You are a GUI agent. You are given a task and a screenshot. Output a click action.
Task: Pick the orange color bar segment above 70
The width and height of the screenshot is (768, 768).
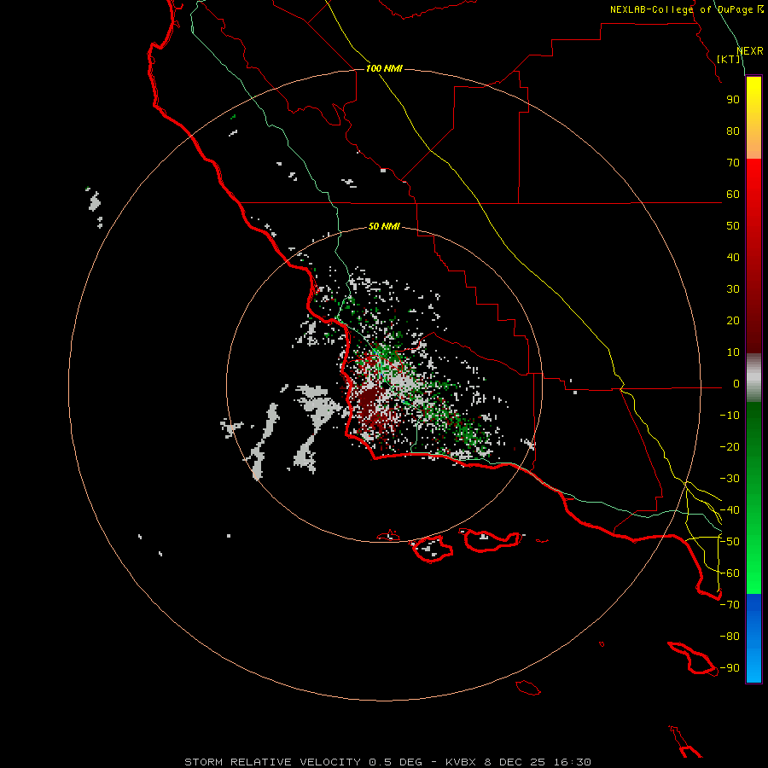click(753, 147)
